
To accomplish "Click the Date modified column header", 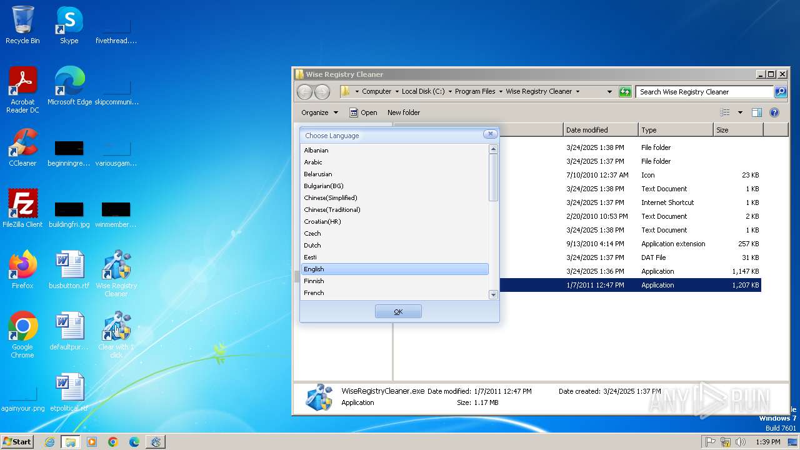I will pos(601,130).
